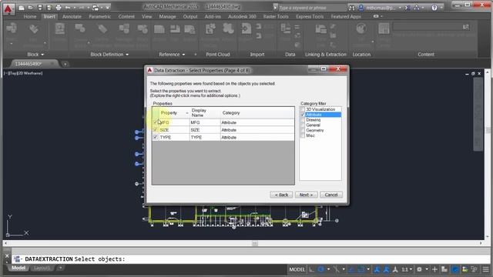Click the Help question mark icon
Viewport: 493px width, 277px height.
[434, 8]
